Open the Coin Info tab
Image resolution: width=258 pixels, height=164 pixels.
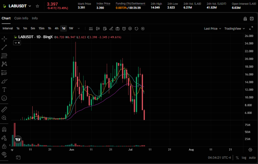(21, 18)
